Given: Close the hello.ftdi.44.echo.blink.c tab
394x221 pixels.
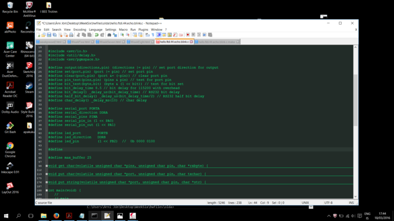Looking at the screenshot, I should click(191, 42).
